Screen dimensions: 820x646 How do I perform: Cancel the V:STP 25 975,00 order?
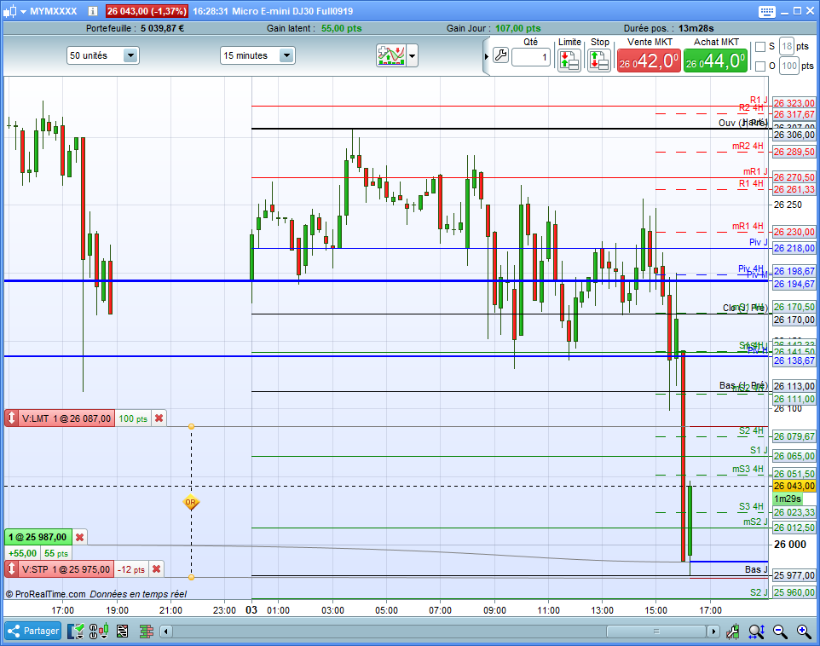[x=156, y=569]
